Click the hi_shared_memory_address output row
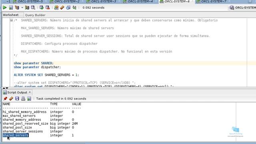The image size is (256, 144). (38, 112)
